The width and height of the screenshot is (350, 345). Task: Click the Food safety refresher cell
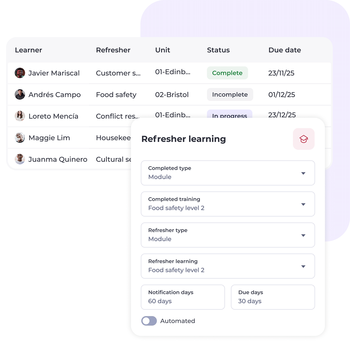(x=116, y=95)
